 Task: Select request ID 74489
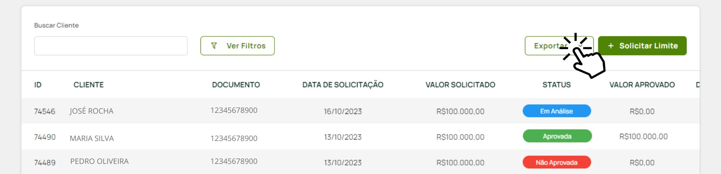pos(45,163)
